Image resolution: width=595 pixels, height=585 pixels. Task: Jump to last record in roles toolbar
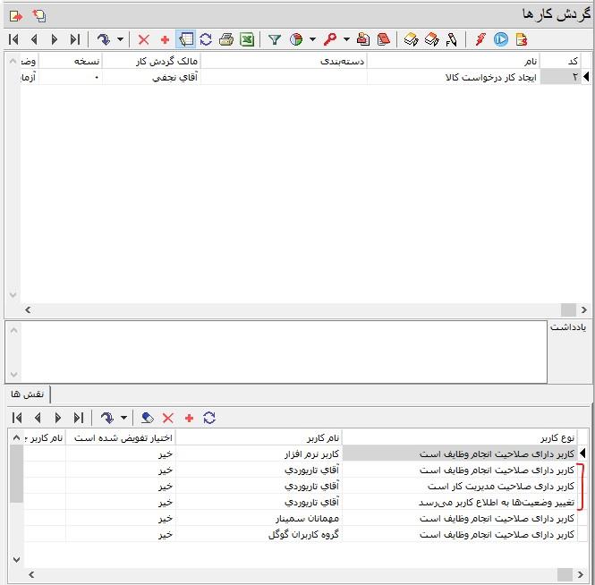79,418
